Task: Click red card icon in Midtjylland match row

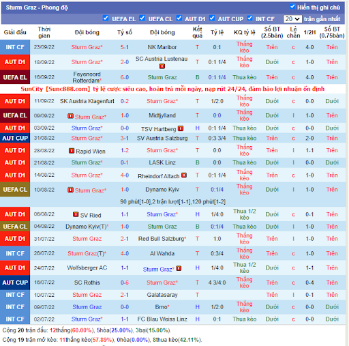Action: pyautogui.click(x=70, y=116)
